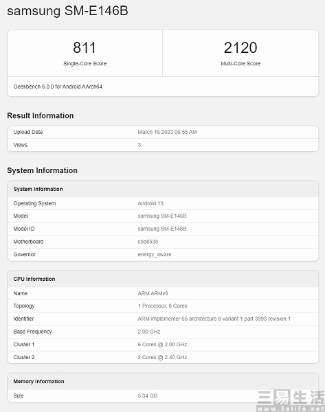Click the Model ID label
Viewport: 325px width, 412px height.
pyautogui.click(x=24, y=229)
